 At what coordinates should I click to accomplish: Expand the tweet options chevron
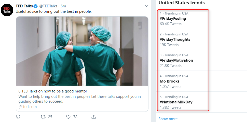(146, 6)
